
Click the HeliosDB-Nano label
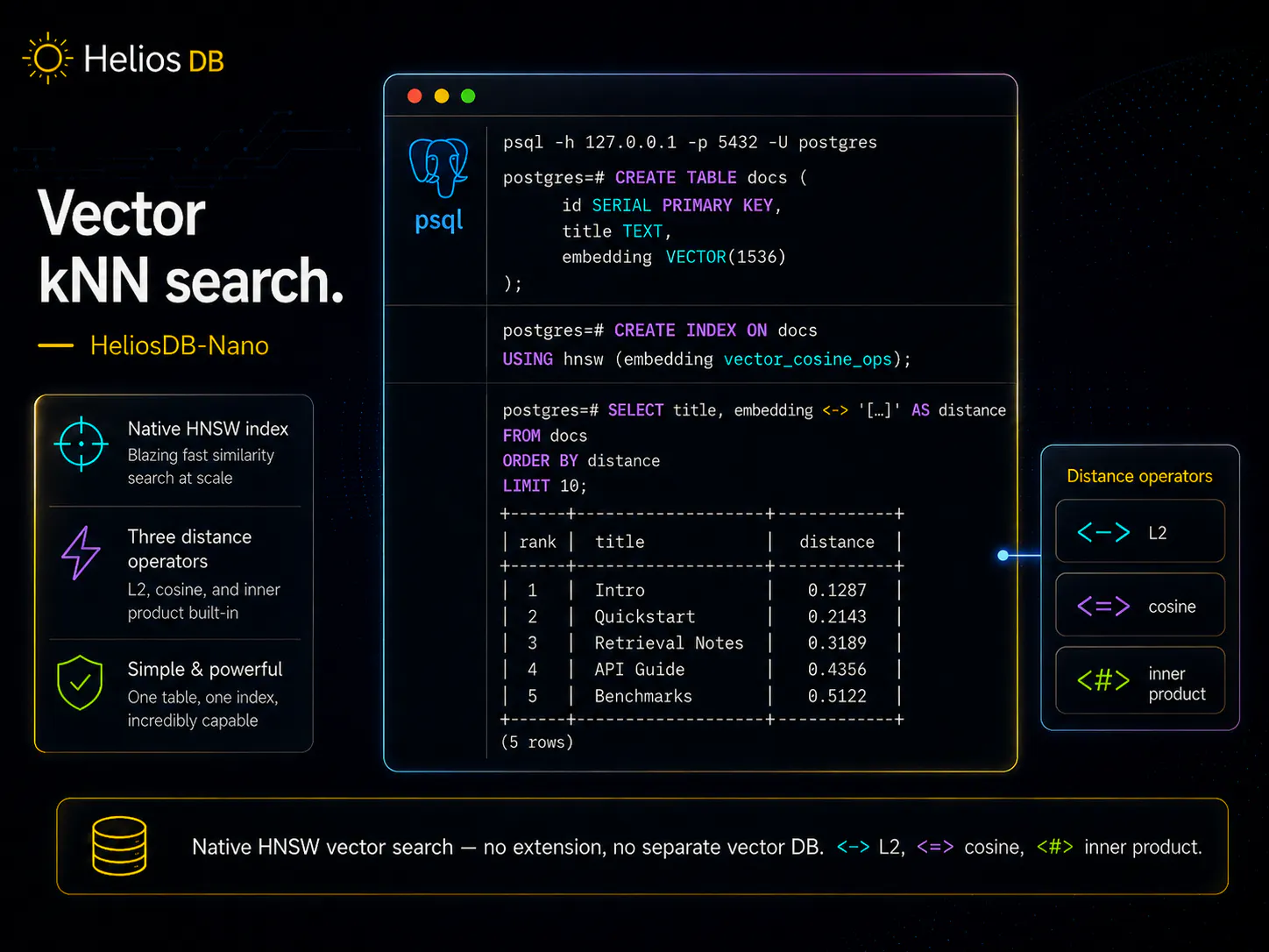coord(179,345)
